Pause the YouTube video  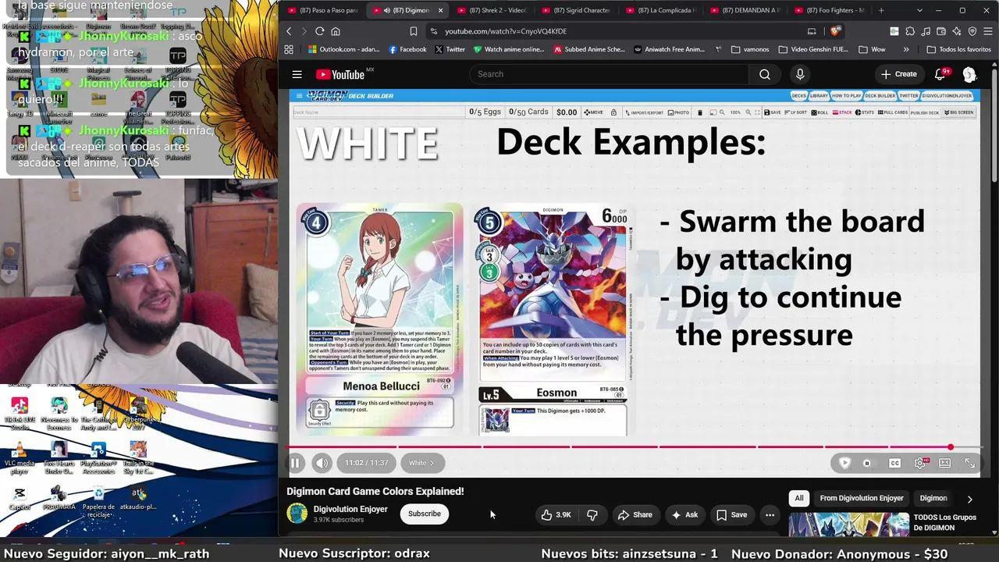coord(295,463)
